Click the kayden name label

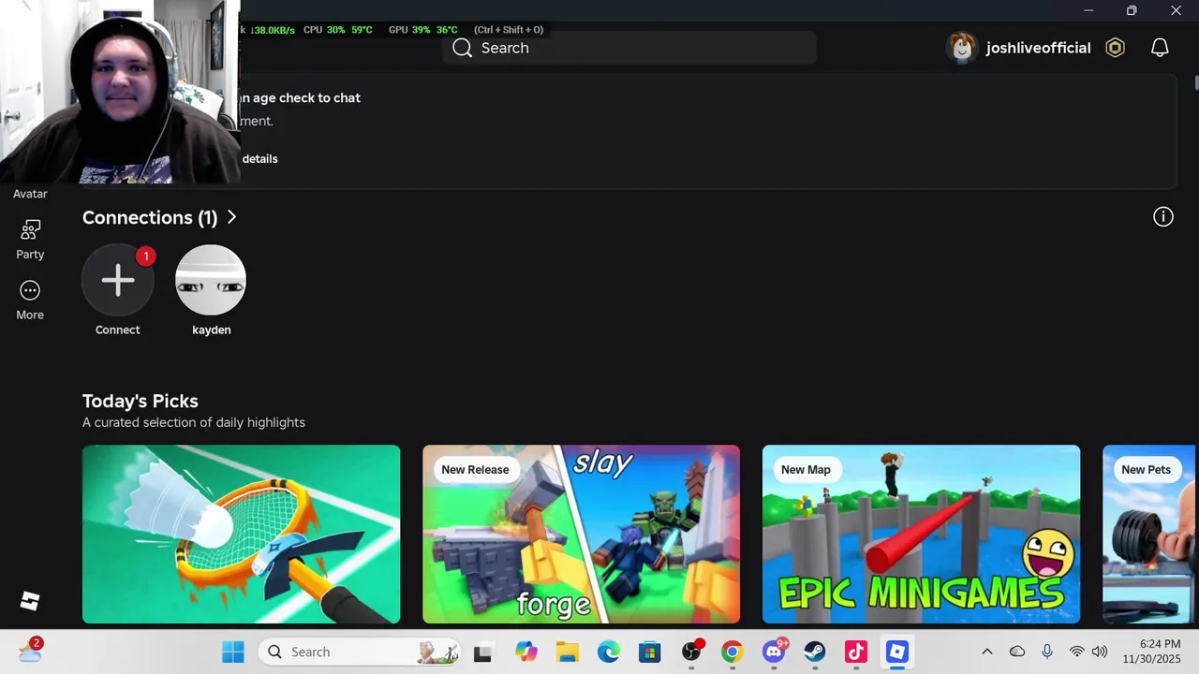pos(211,330)
